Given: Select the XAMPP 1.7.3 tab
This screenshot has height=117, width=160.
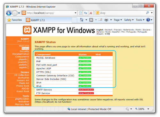Looking at the screenshot, I should (49, 20).
